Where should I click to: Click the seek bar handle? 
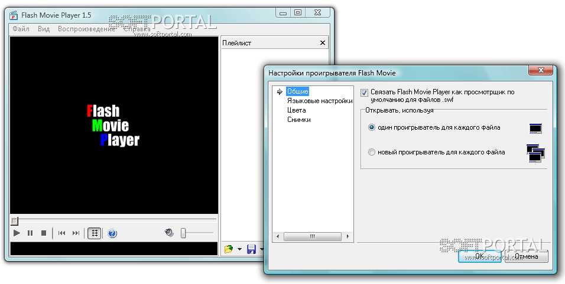(x=14, y=221)
